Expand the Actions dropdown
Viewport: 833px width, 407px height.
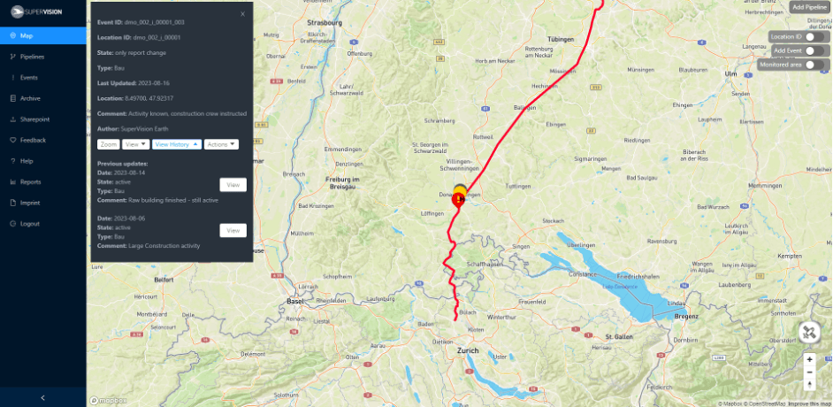point(222,144)
